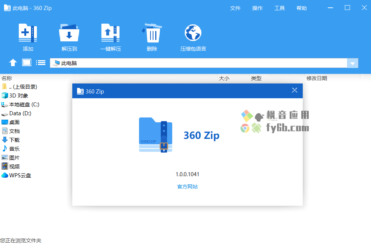Sort by the 修改日期 column header
371x246 pixels.
click(x=317, y=78)
